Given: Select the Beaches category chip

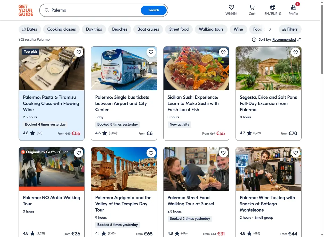Looking at the screenshot, I should [x=120, y=29].
